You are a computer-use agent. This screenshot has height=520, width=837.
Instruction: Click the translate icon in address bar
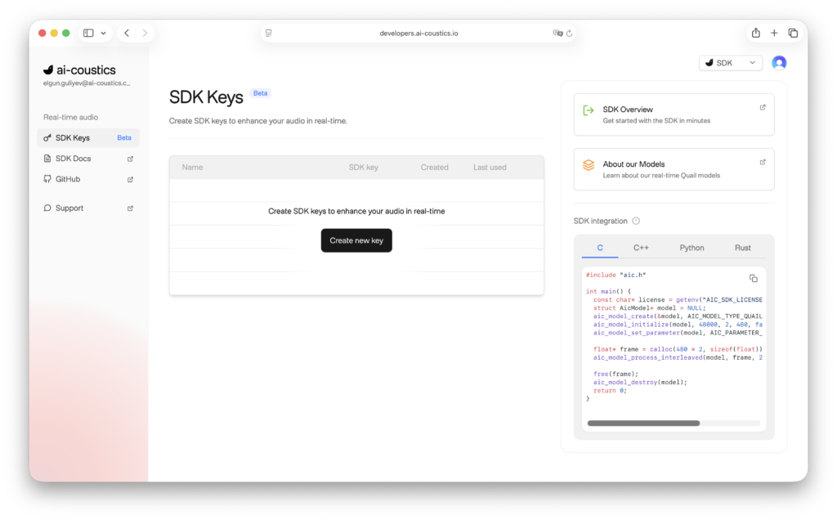click(x=557, y=34)
